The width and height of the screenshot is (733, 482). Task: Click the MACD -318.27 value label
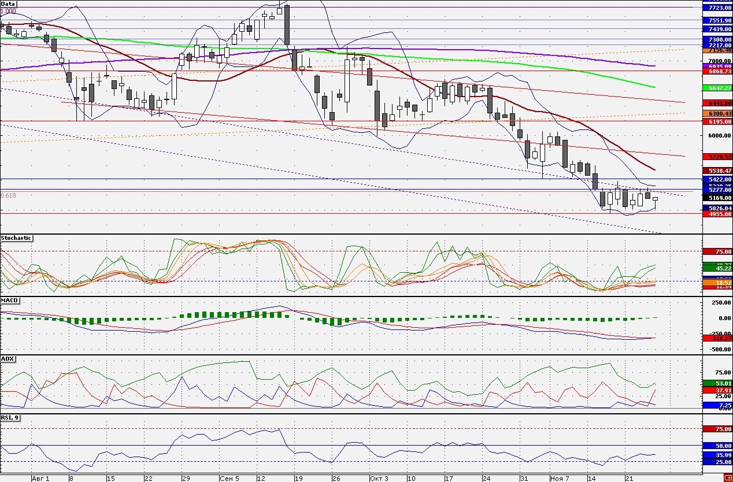point(717,338)
